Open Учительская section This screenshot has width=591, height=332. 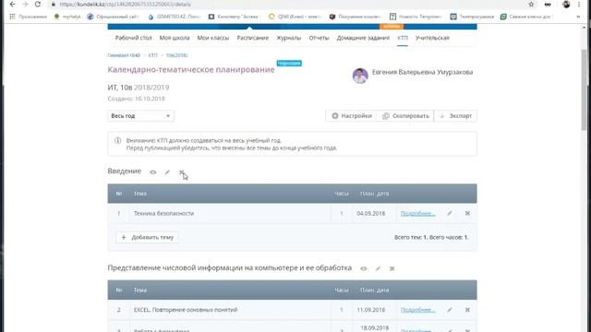point(432,38)
